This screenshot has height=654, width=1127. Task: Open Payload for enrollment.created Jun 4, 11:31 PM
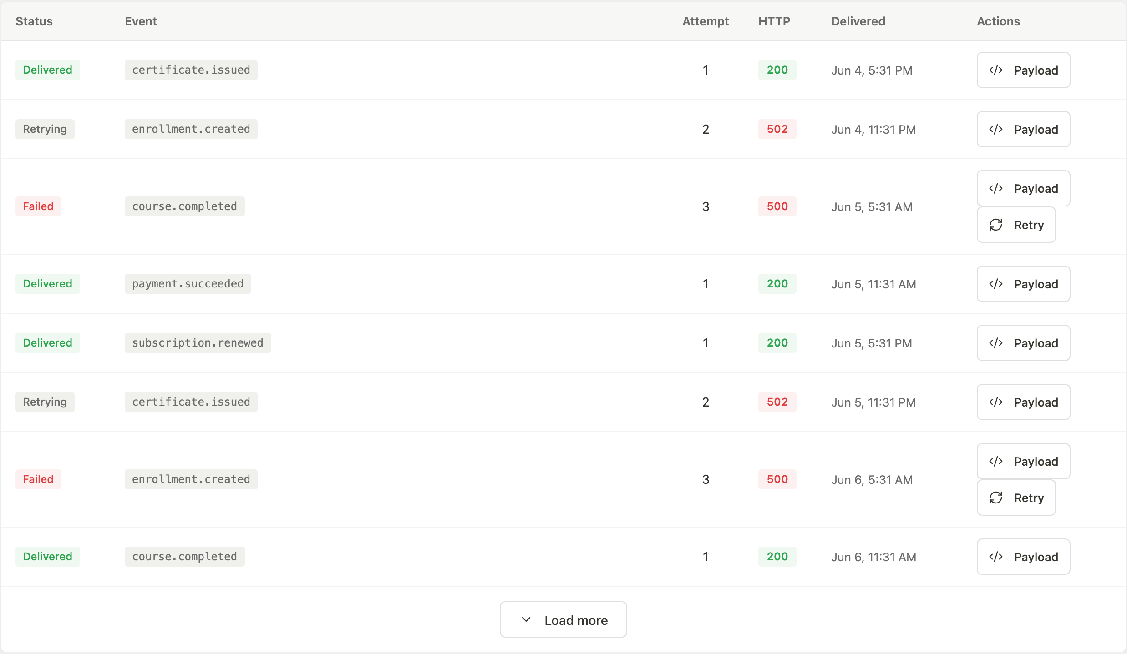(x=1023, y=129)
